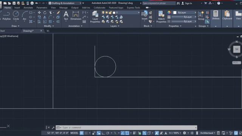Open the 1:1 / 100% annotation scale dropdown
The image size is (242, 136).
pyautogui.click(x=175, y=133)
